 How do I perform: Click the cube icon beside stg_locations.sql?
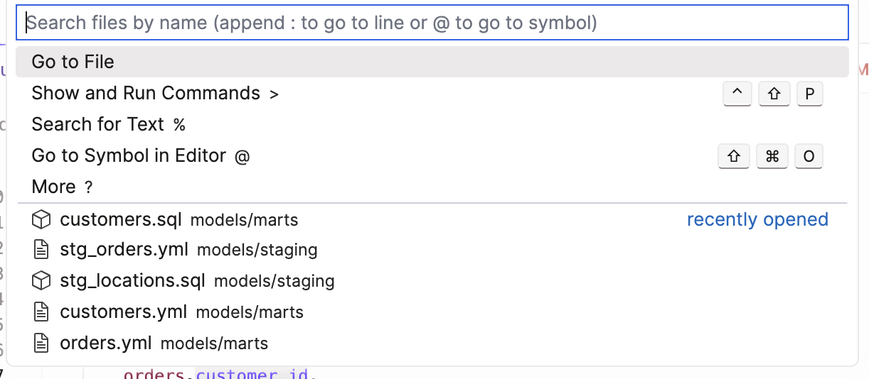(x=42, y=281)
